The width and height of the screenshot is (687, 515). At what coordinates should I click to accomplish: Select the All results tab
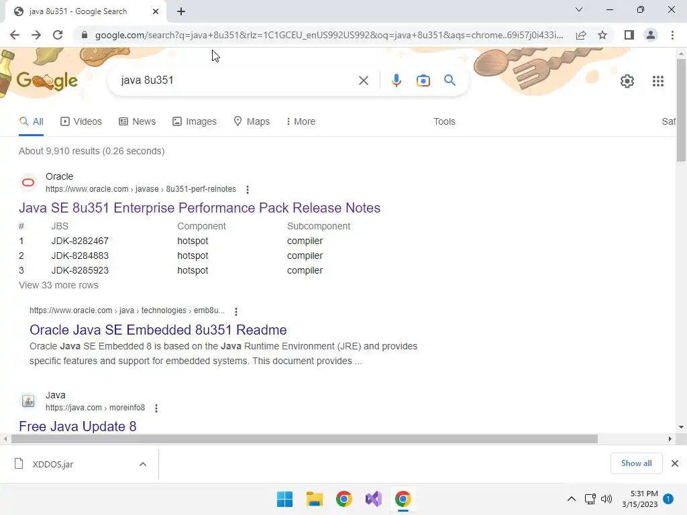31,122
